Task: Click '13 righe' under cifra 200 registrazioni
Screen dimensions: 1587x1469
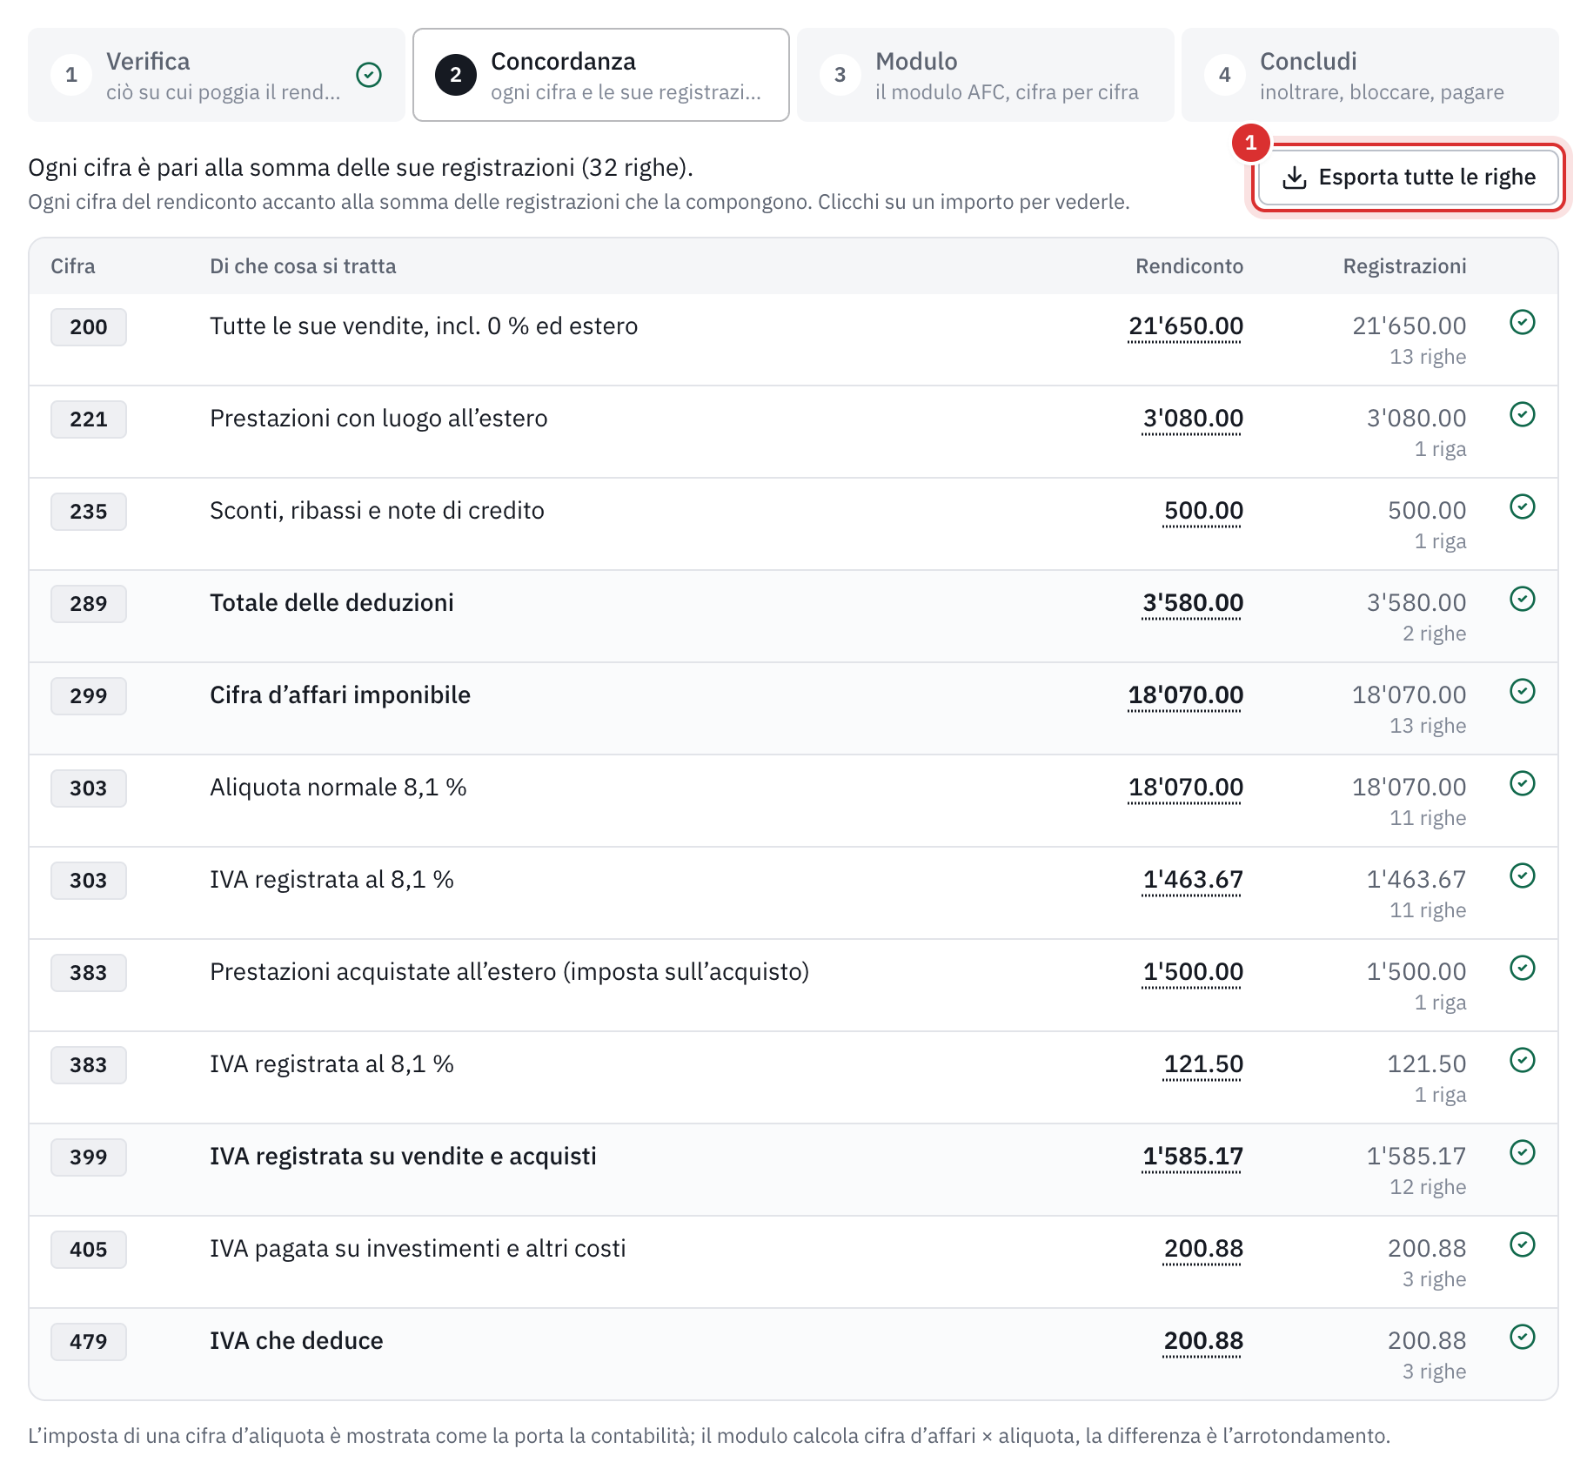Action: click(1428, 357)
